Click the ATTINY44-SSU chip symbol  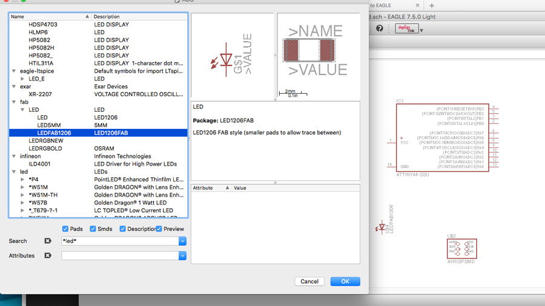click(443, 137)
